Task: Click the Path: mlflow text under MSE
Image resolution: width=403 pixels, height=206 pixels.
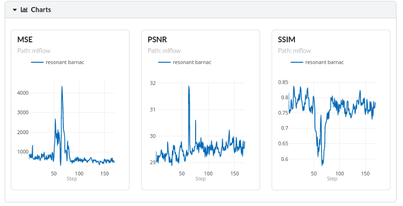Action: click(x=34, y=51)
